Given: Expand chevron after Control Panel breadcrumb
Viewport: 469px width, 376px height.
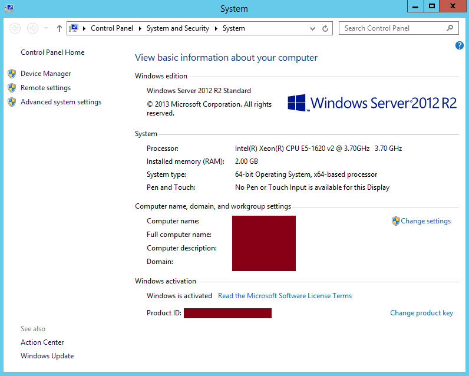Looking at the screenshot, I should click(x=140, y=28).
